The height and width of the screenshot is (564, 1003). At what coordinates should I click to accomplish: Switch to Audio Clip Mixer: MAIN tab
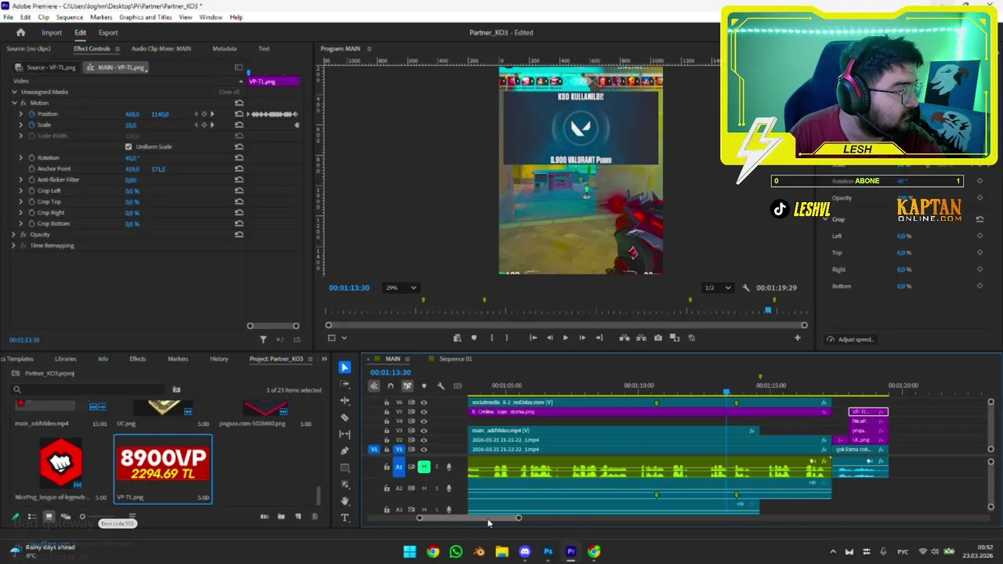click(161, 49)
